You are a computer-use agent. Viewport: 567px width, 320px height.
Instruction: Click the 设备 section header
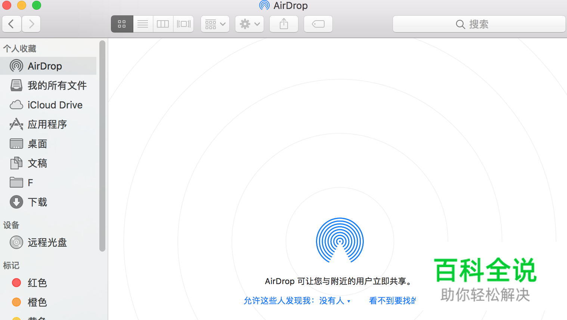11,225
